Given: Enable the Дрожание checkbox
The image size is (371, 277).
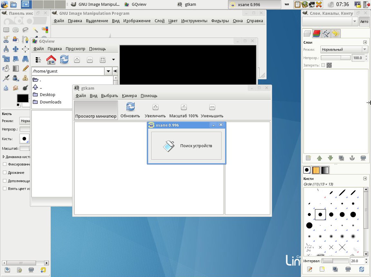Looking at the screenshot, I should [x=5, y=173].
